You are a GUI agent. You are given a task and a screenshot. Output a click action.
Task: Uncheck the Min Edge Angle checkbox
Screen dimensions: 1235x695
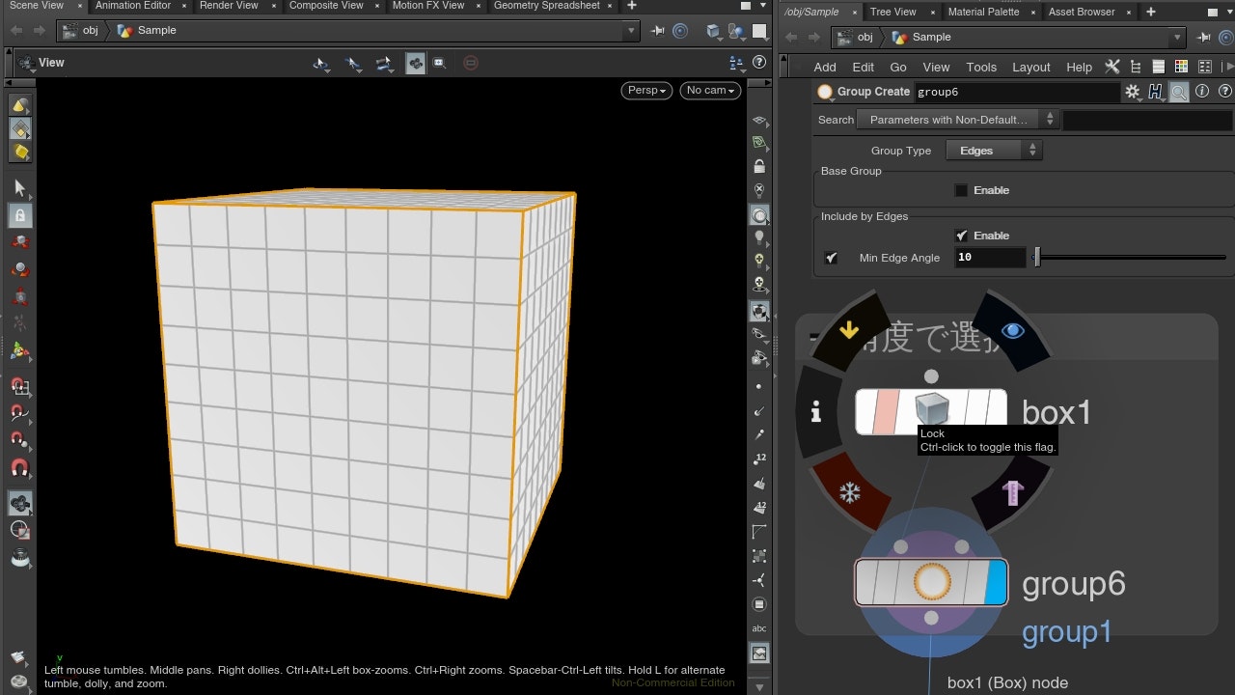pyautogui.click(x=832, y=258)
